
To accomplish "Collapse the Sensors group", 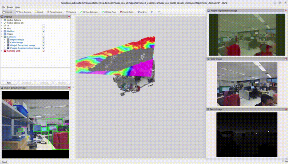I will (2, 37).
